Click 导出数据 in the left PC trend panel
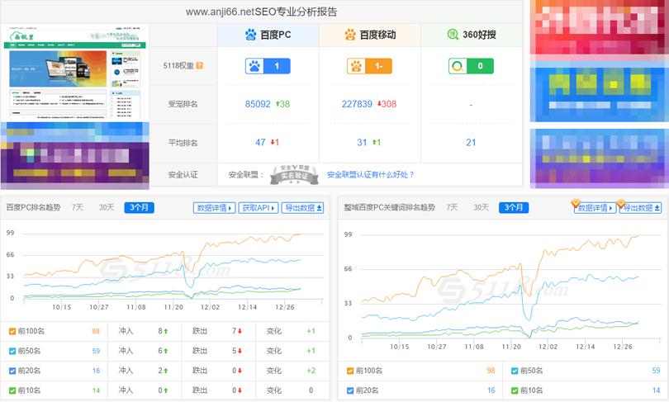669x402 pixels. click(302, 208)
